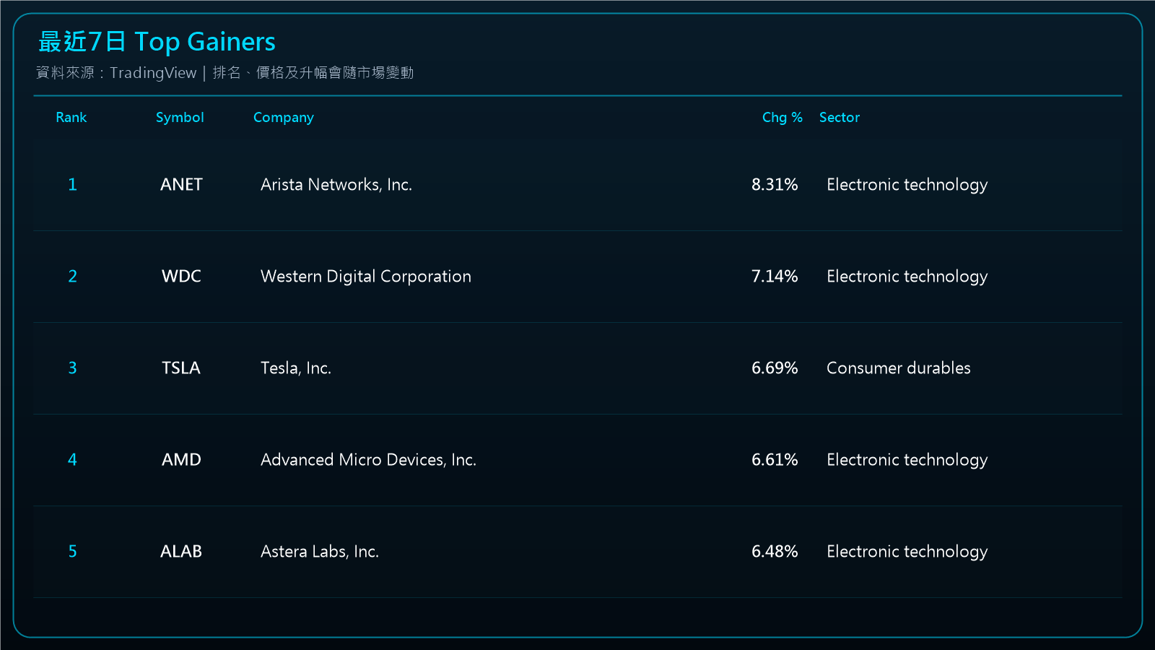Image resolution: width=1155 pixels, height=650 pixels.
Task: Click the 最近7日 Top Gainers title
Action: click(x=157, y=42)
